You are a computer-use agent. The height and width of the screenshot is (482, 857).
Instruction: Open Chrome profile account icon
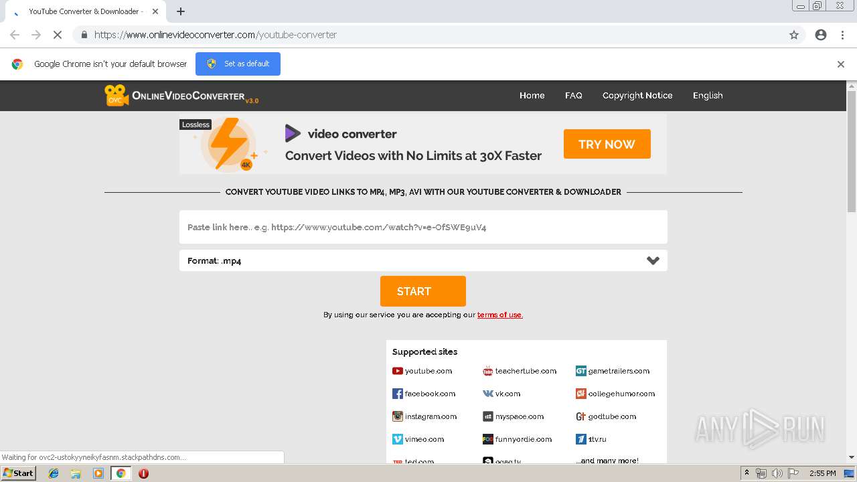point(821,35)
